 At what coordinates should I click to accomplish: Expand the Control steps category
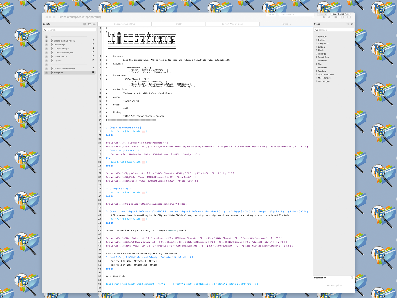[317, 40]
